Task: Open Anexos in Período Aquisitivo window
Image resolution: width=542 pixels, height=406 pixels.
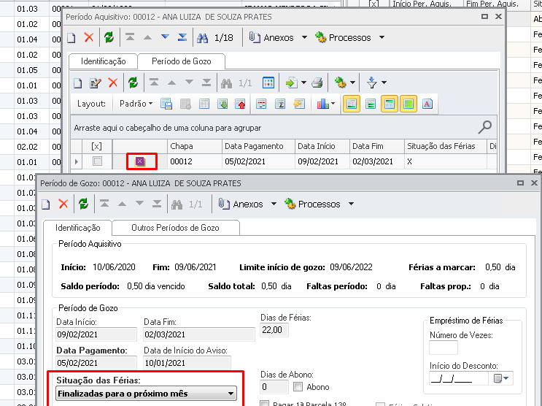Action: [271, 37]
